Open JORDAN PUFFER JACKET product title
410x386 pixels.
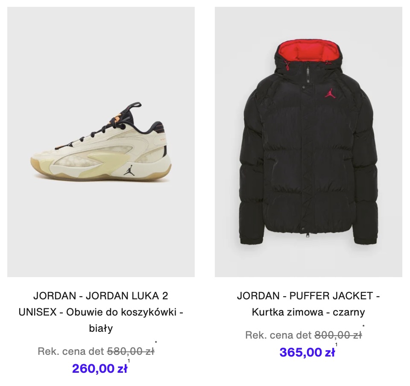[308, 304]
